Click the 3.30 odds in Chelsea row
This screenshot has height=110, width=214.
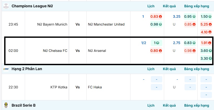pyautogui.click(x=206, y=58)
